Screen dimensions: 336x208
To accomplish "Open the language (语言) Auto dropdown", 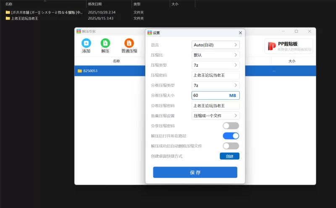I will tap(215, 45).
